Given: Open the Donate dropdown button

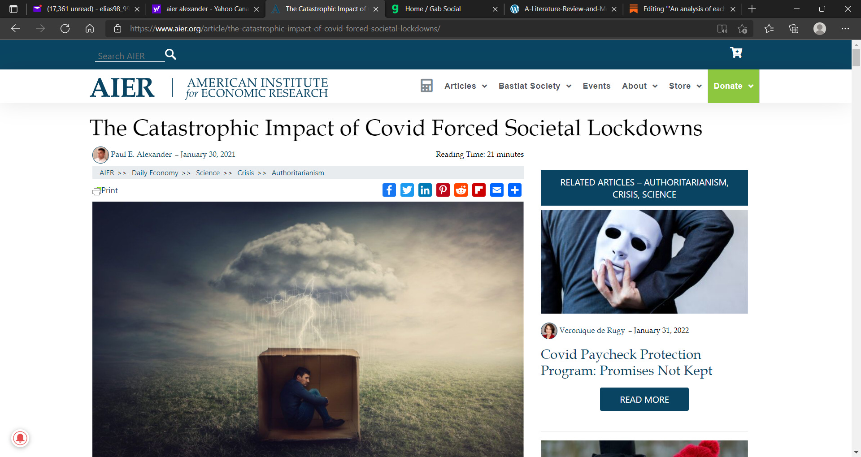Looking at the screenshot, I should (x=733, y=86).
